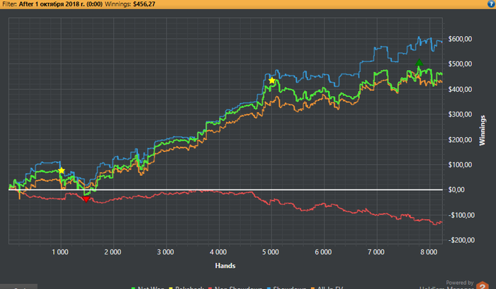Click the '$500,00' y-axis label
Image resolution: width=496 pixels, height=289 pixels.
click(460, 64)
